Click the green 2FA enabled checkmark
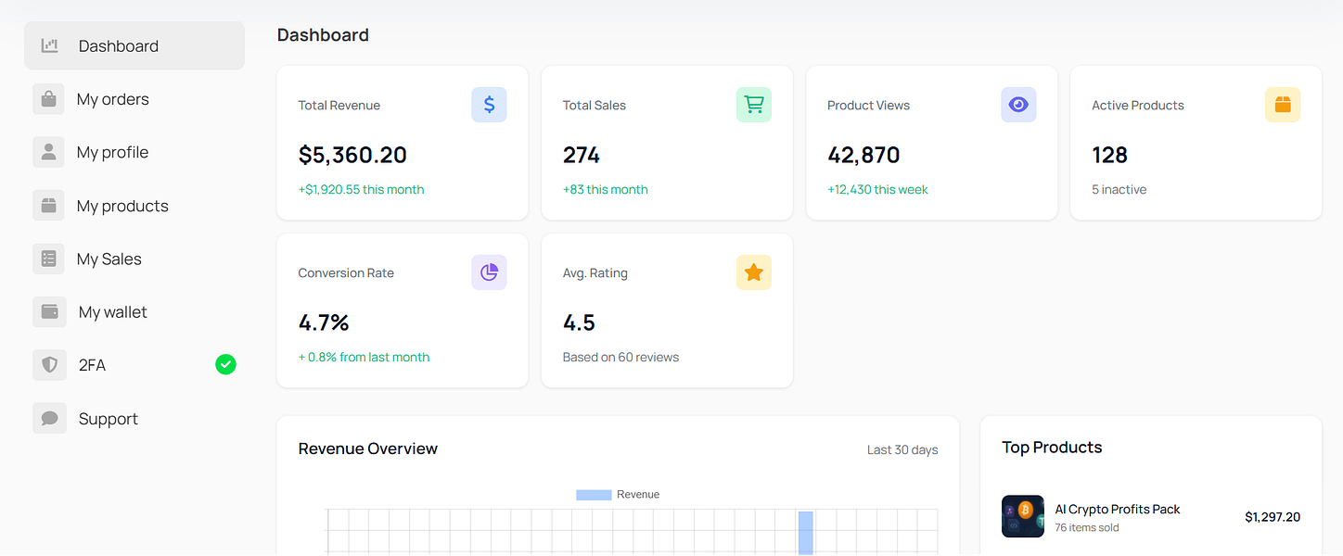Viewport: 1343px width, 556px height. [225, 365]
